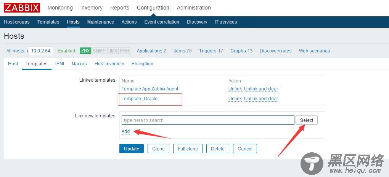The image size is (389, 177).
Task: Open IT services section
Action: 226,22
